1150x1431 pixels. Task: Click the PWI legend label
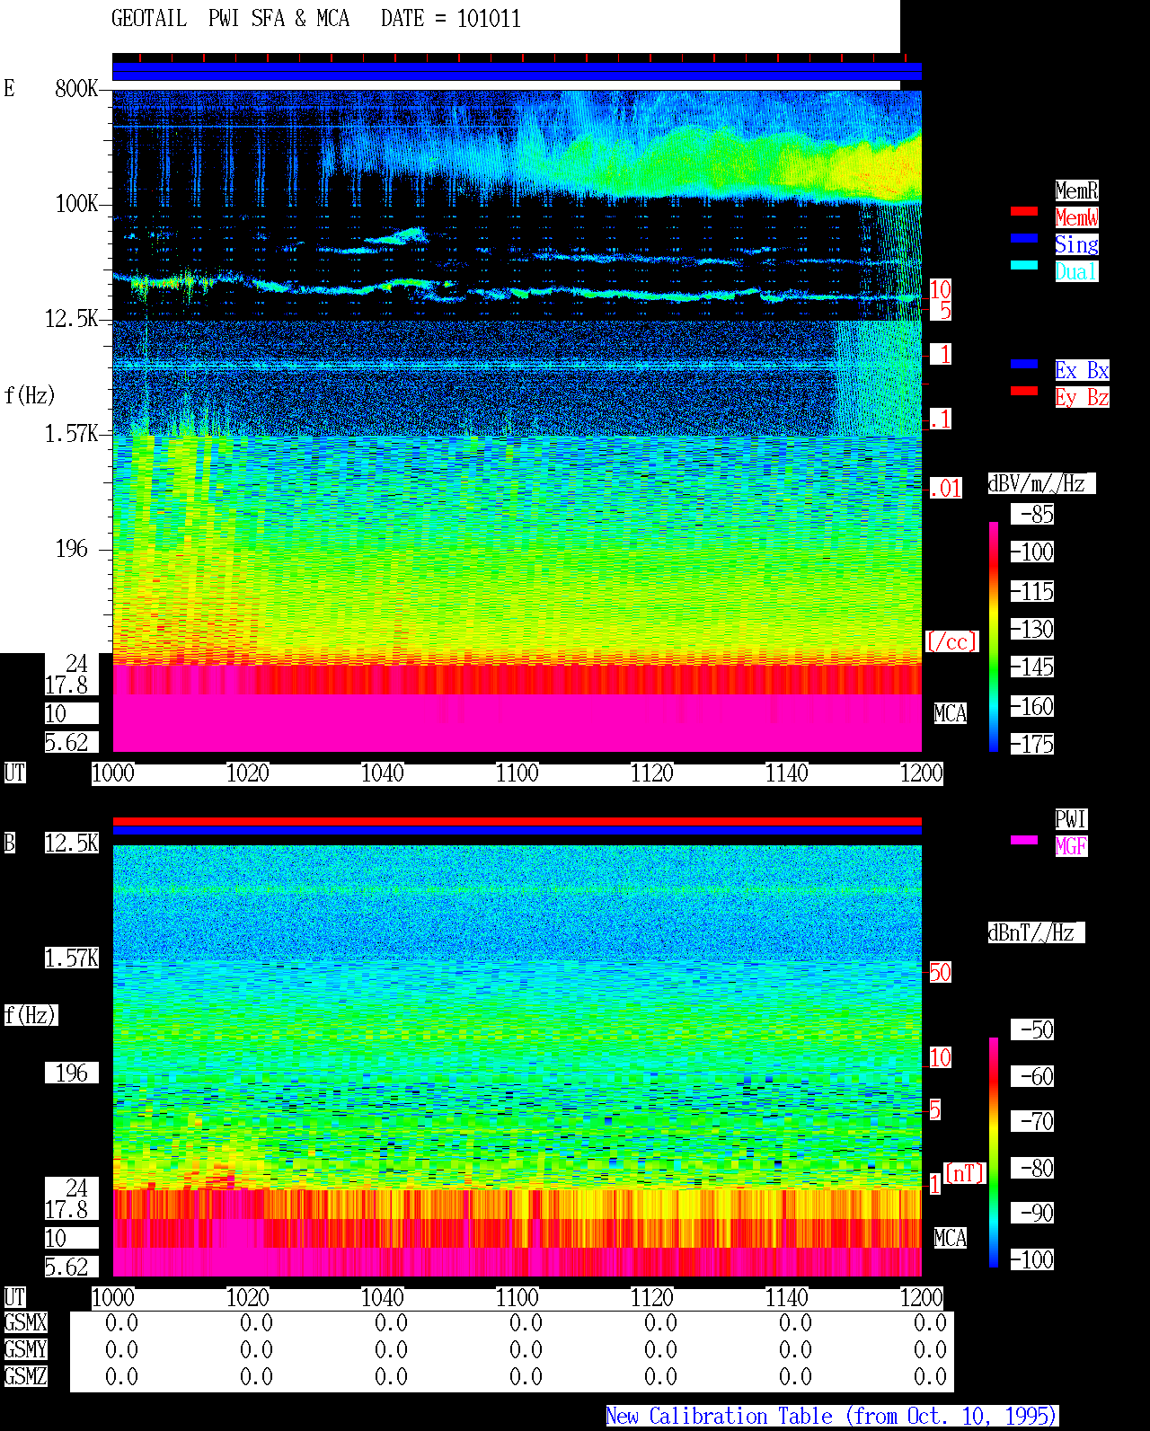[1071, 819]
